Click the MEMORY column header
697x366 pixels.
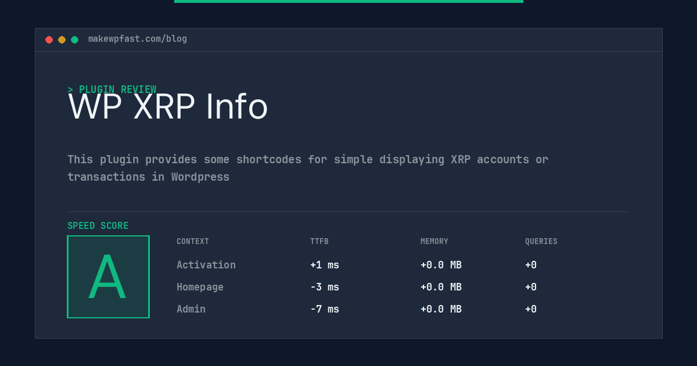pyautogui.click(x=434, y=242)
